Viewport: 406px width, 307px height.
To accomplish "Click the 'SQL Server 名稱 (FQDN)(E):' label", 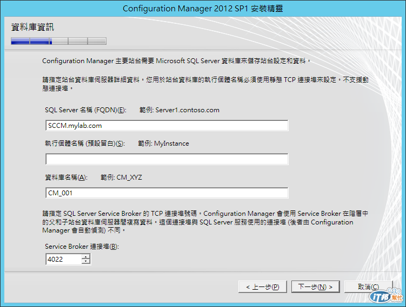I will pyautogui.click(x=86, y=110).
